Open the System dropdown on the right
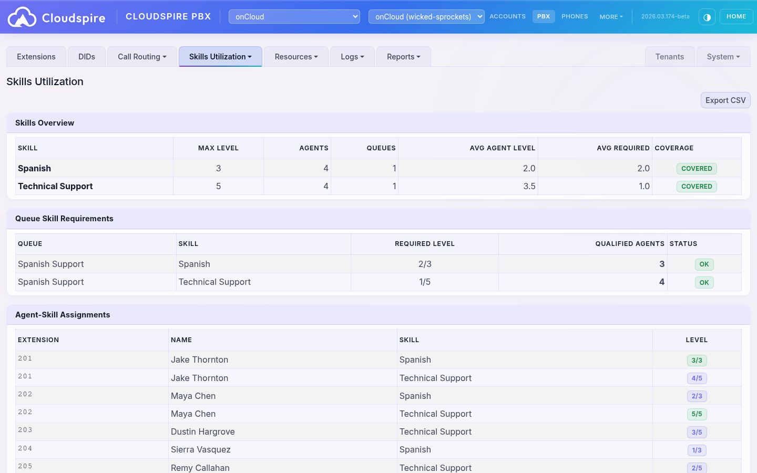Viewport: 757px width, 473px height. (x=723, y=56)
